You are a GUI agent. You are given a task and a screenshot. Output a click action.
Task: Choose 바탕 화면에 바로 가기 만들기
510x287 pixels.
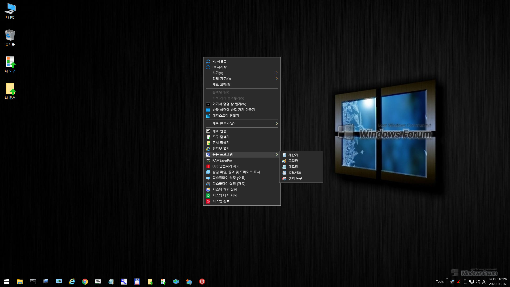pos(242,110)
